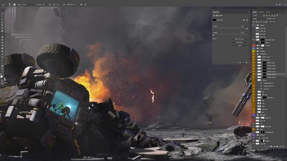Click Add layer style fx icon
This screenshot has width=287, height=161.
point(268,147)
